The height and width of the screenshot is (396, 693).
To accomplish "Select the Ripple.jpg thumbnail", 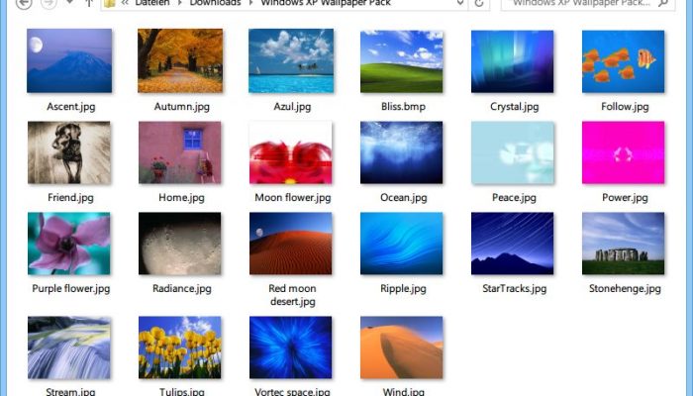I will coord(402,244).
